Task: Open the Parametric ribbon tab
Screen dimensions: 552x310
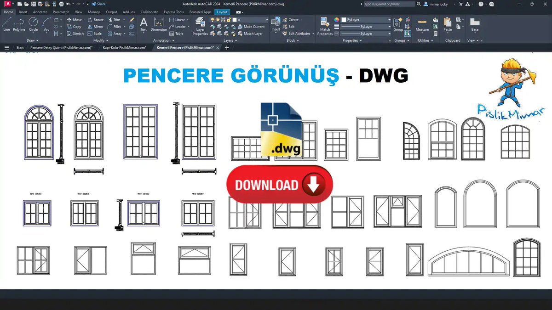Action: pos(61,12)
